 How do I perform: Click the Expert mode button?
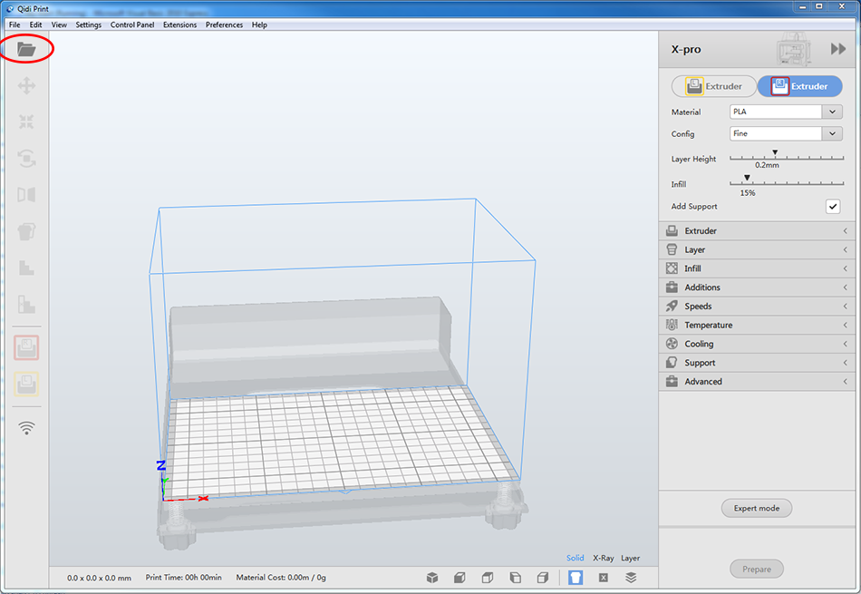click(x=757, y=508)
